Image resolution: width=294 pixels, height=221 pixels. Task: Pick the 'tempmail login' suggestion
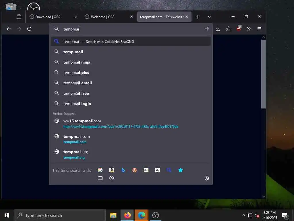131,104
